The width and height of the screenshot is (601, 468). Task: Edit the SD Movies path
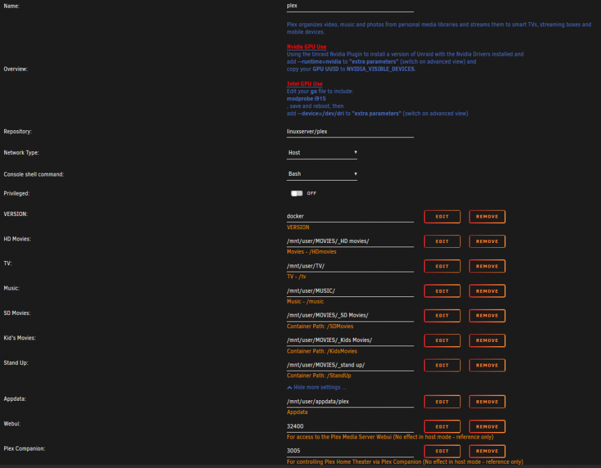[x=442, y=316]
